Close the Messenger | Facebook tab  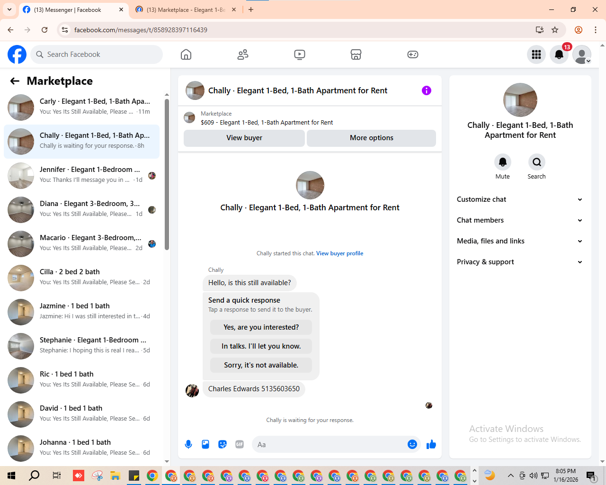[121, 9]
